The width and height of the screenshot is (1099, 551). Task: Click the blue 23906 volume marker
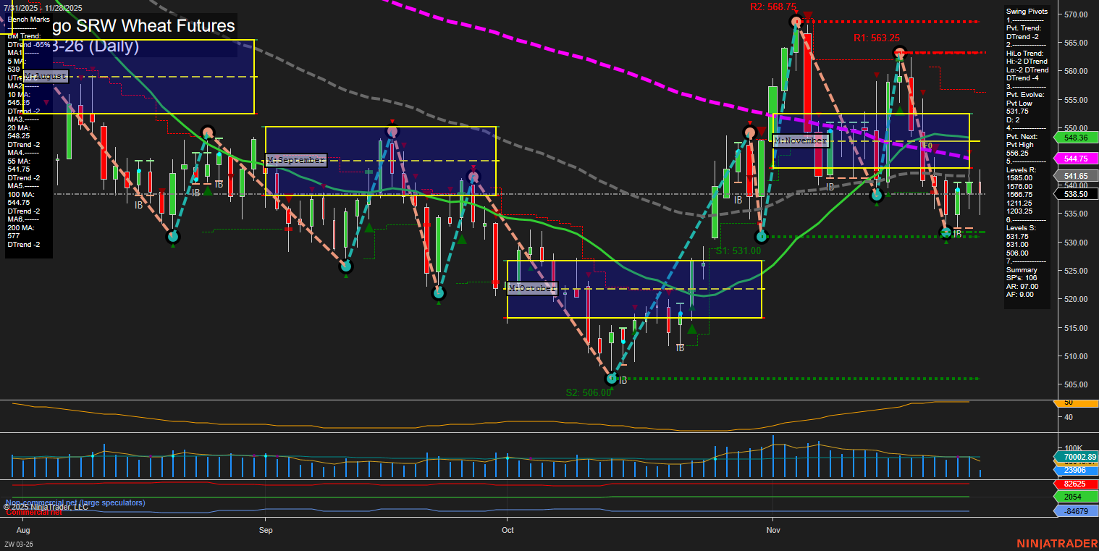[1077, 471]
